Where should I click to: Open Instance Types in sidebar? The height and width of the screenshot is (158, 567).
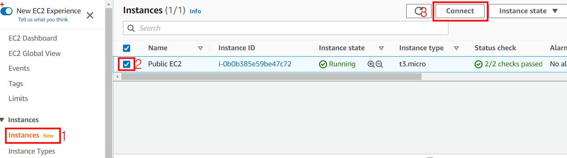coord(32,151)
